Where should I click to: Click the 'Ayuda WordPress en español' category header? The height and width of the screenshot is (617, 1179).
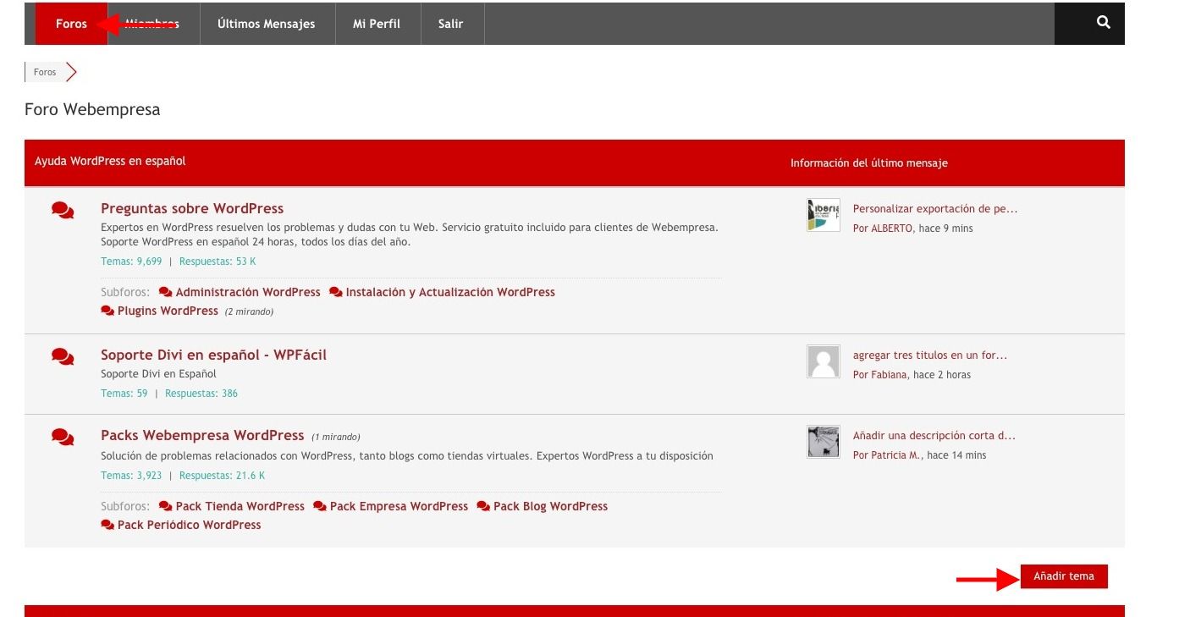[110, 161]
